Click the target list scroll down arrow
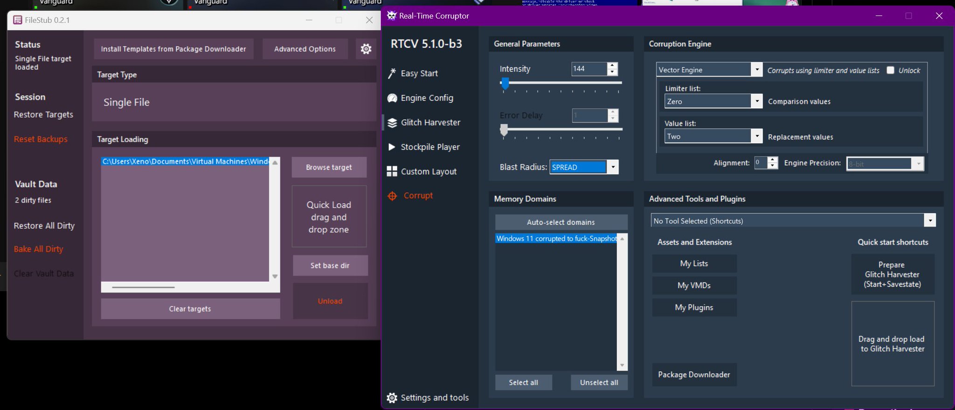 pyautogui.click(x=275, y=277)
